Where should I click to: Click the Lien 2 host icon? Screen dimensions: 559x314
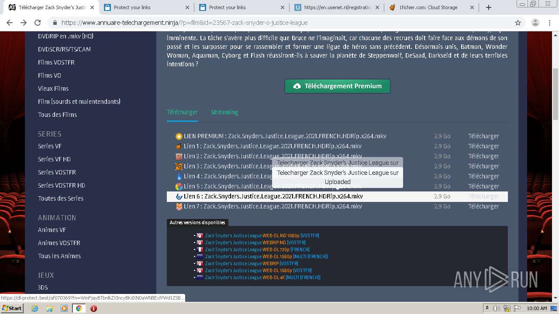[x=179, y=157]
